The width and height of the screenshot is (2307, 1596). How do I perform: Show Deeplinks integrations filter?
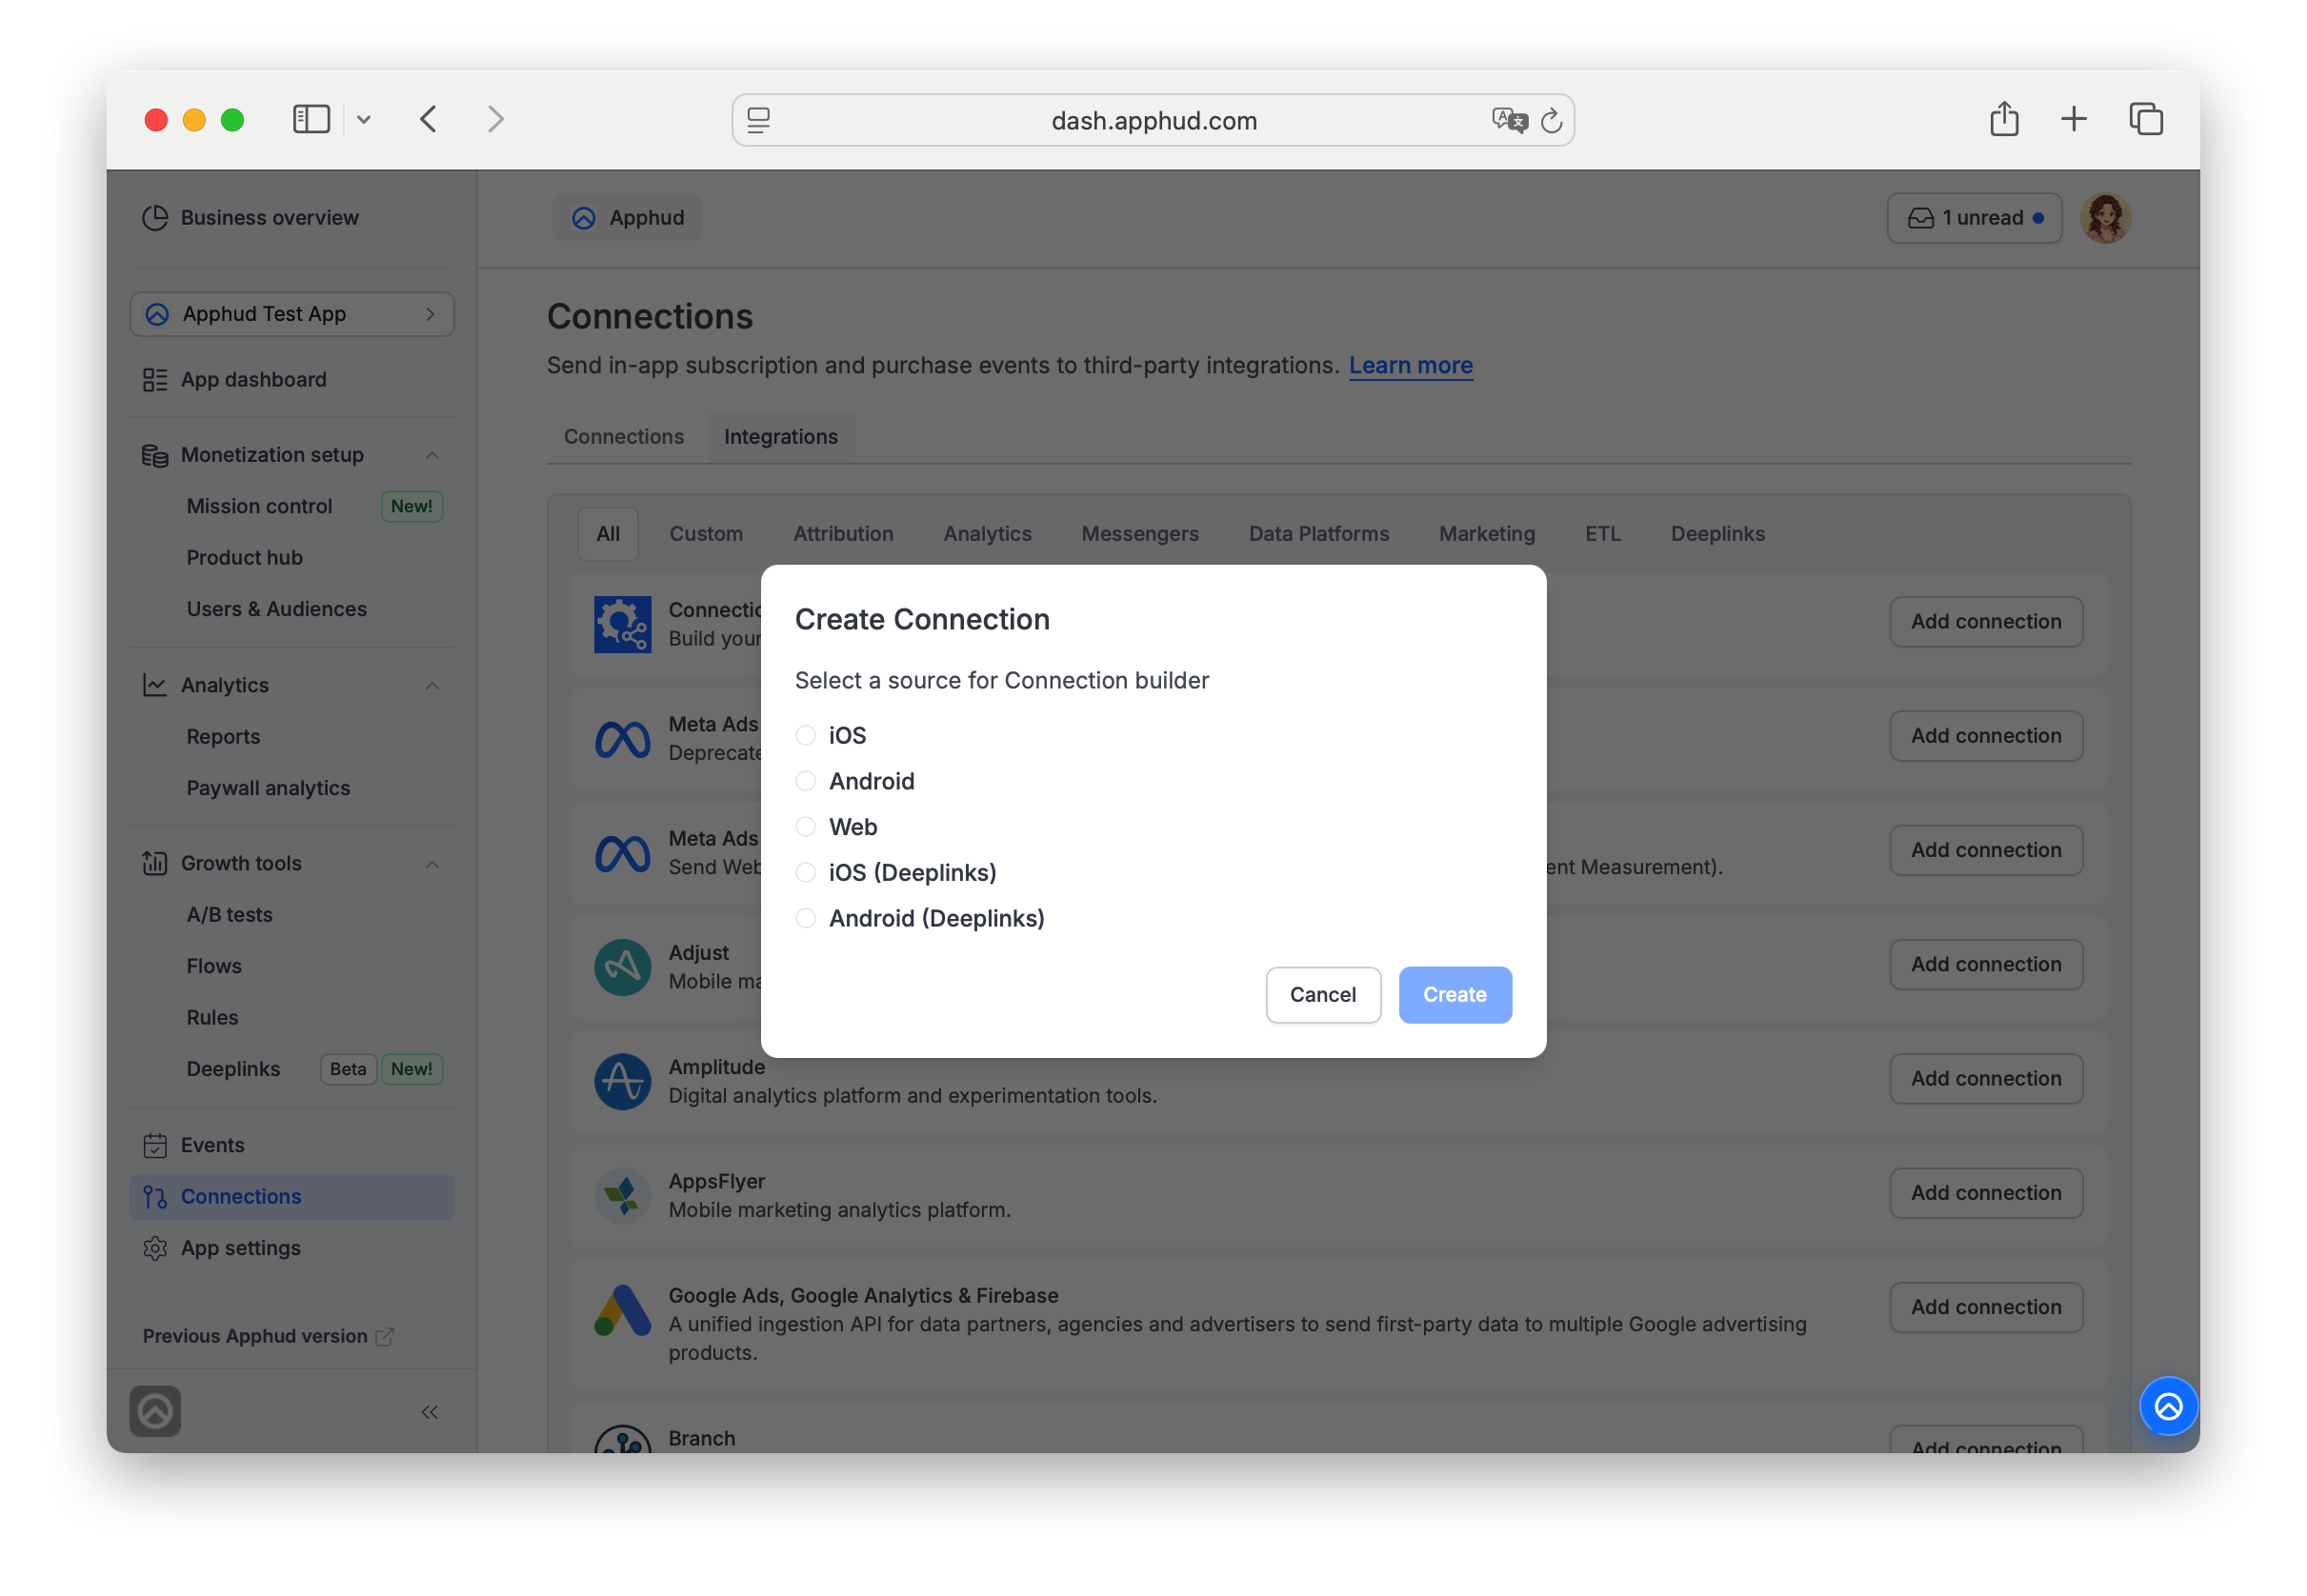coord(1717,533)
